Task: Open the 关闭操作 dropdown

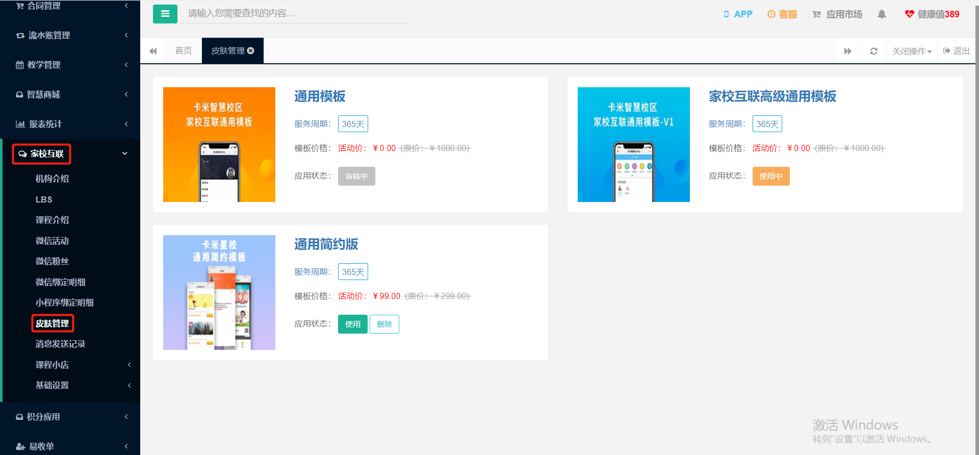Action: [912, 51]
